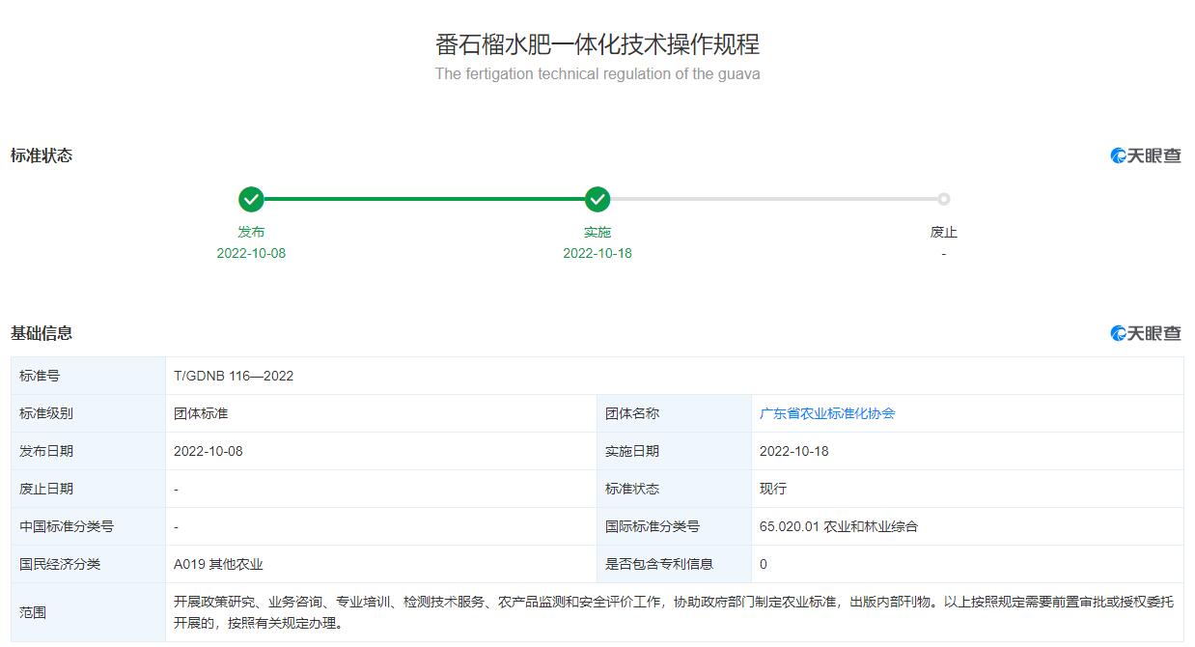Screen dimensions: 1195x647
Task: Click the 2022-10-18 date under 实施 in the timeline
Action: point(597,253)
